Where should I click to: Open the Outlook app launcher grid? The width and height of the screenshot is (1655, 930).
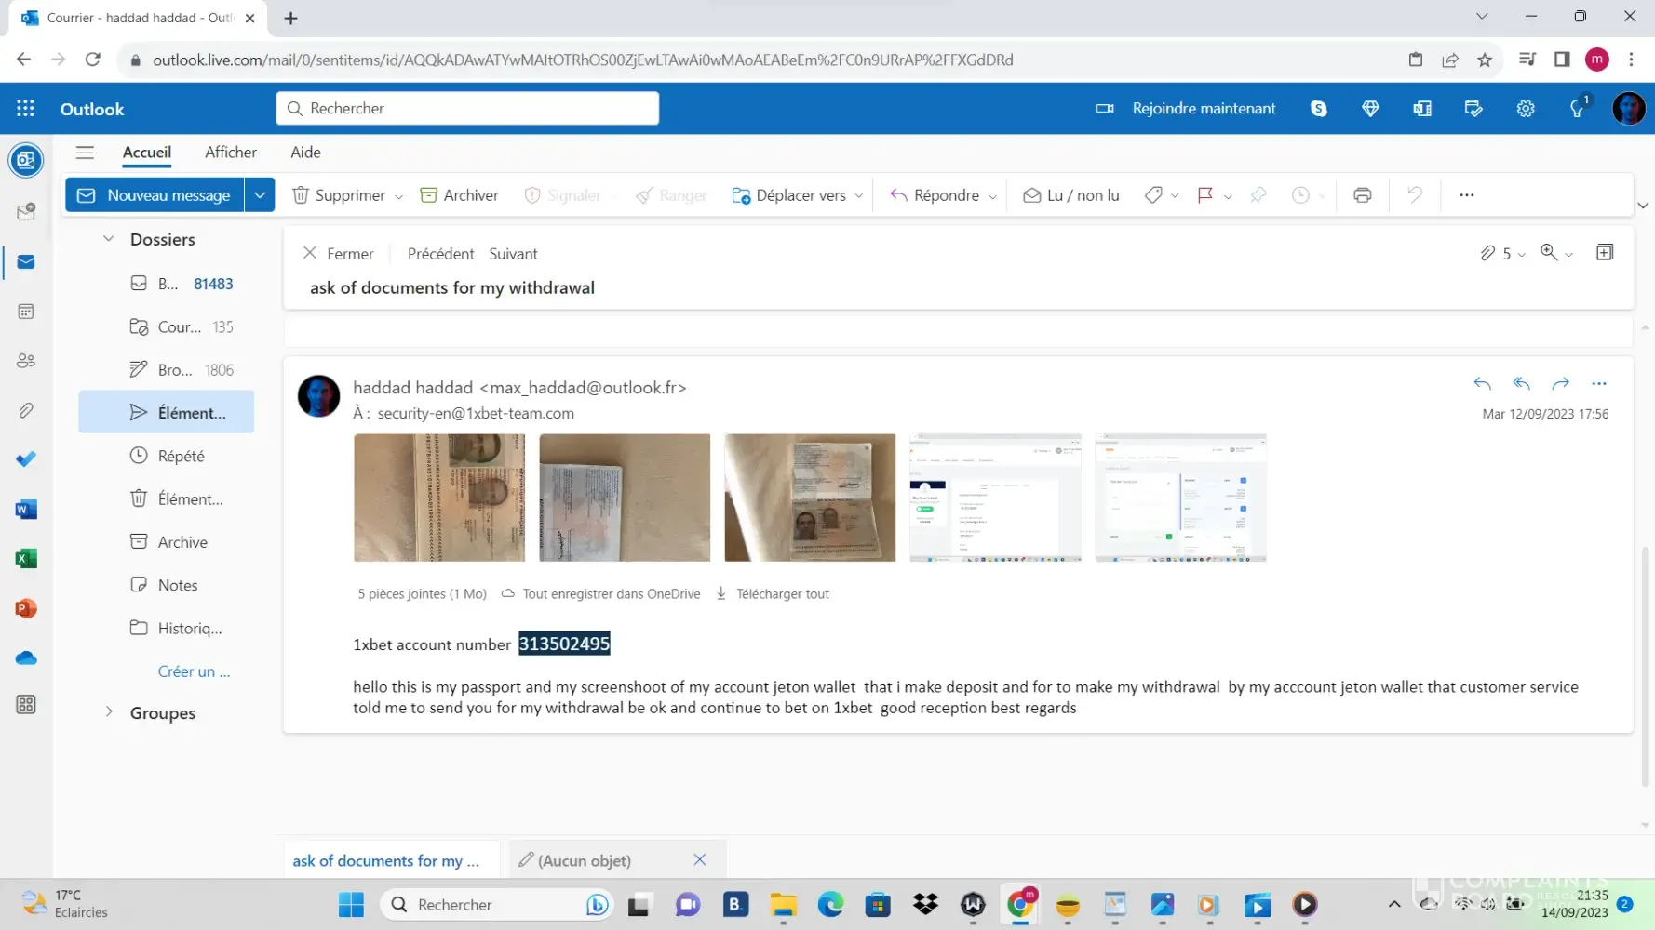tap(25, 109)
